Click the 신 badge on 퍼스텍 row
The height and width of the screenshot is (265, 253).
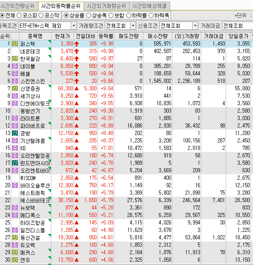pyautogui.click(x=15, y=44)
